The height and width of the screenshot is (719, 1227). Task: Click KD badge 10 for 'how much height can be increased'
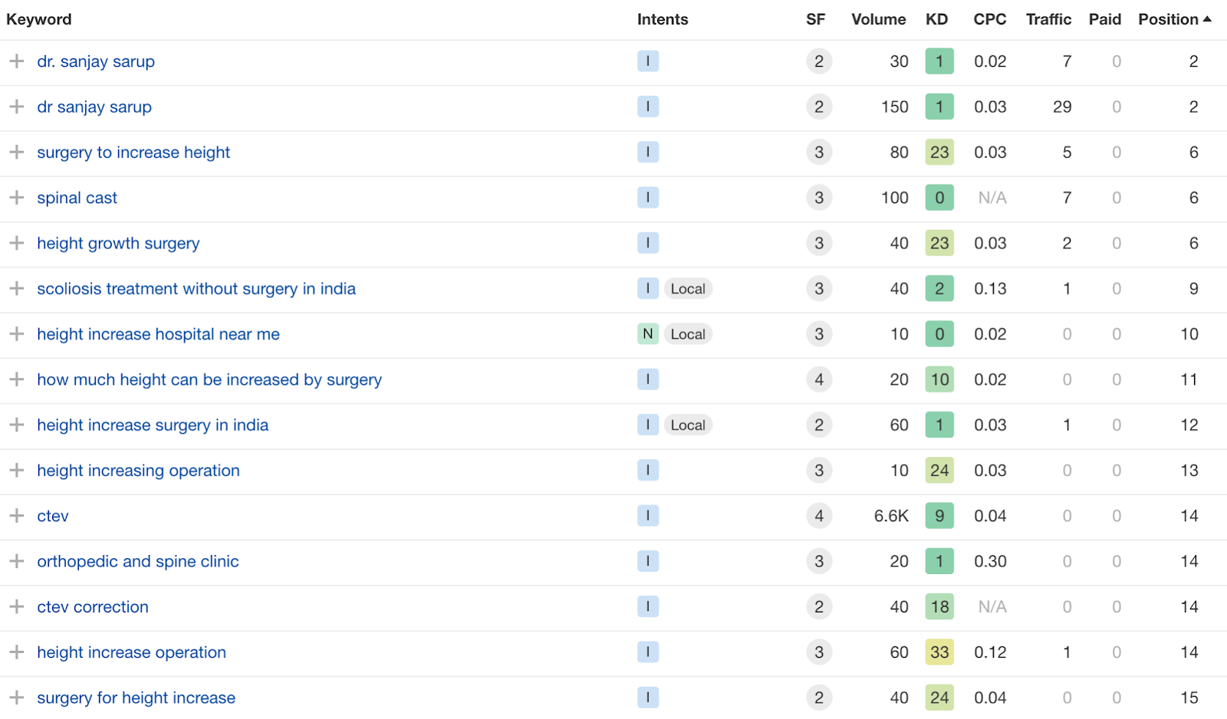pyautogui.click(x=939, y=379)
